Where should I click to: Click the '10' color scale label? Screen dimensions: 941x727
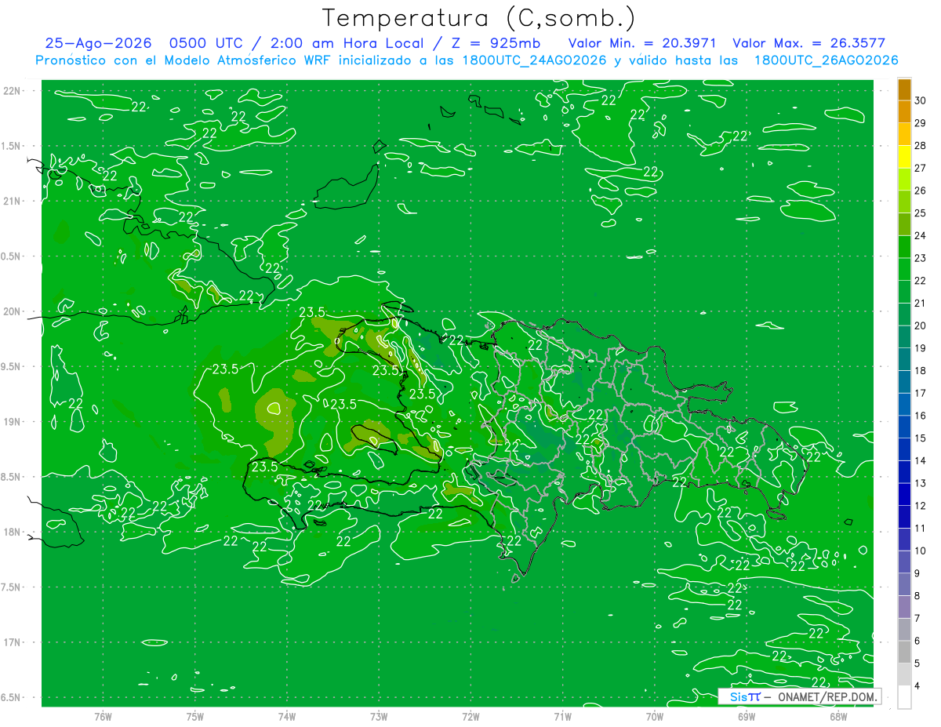tap(921, 551)
